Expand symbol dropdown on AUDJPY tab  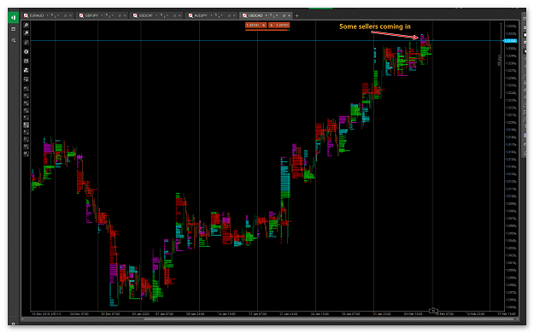[x=211, y=15]
